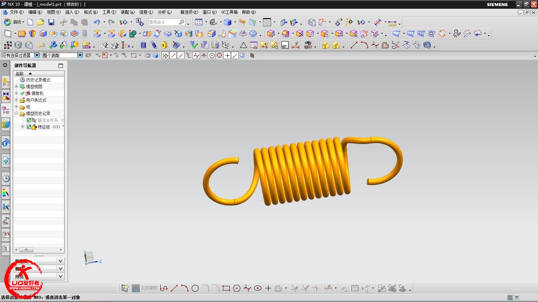Click the yellow disc spring icon
The width and height of the screenshot is (538, 302).
[x=164, y=45]
